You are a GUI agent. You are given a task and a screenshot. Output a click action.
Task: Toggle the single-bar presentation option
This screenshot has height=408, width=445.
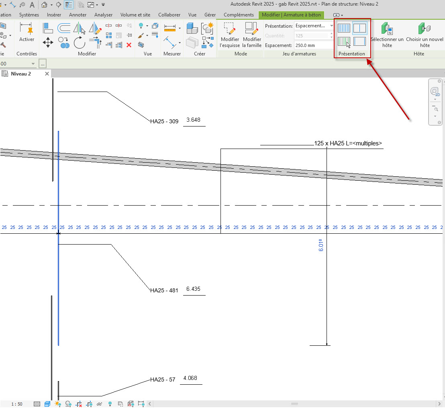359,28
